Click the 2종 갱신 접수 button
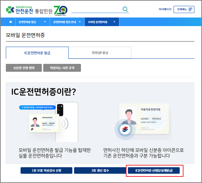 [100, 171]
